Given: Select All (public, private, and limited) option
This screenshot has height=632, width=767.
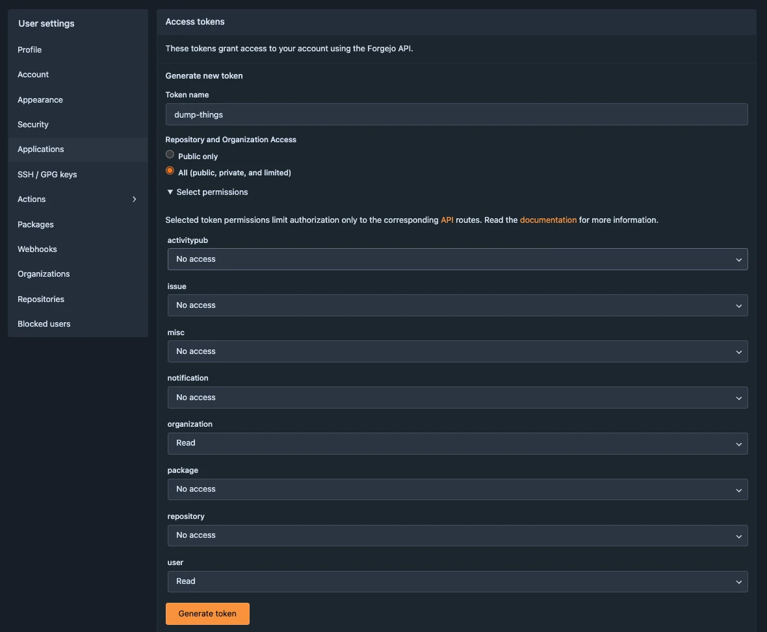Looking at the screenshot, I should 170,171.
